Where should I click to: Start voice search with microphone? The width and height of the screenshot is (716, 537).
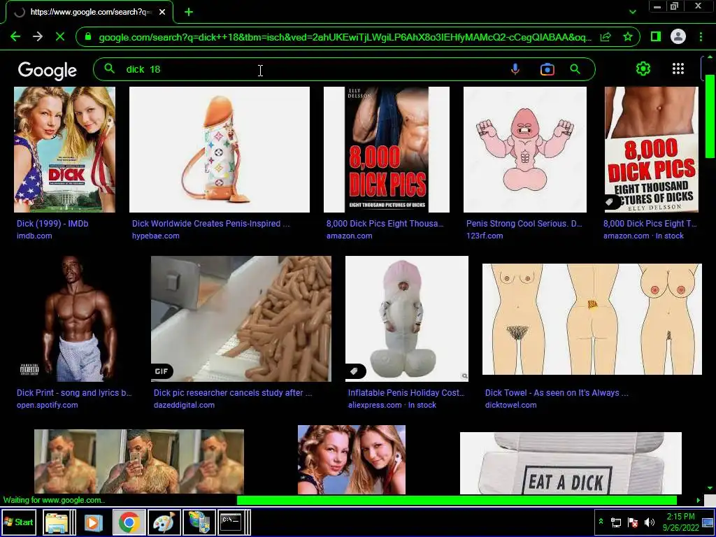pyautogui.click(x=515, y=69)
